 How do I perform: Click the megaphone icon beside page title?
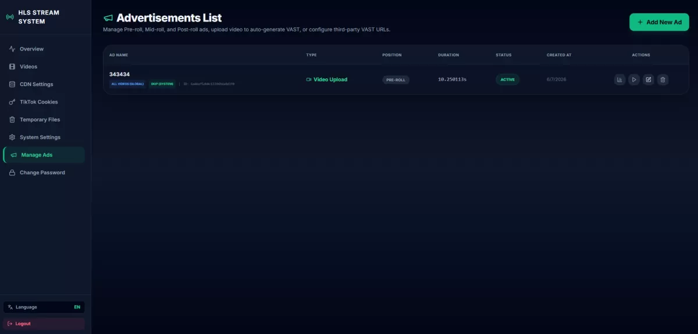(x=108, y=19)
